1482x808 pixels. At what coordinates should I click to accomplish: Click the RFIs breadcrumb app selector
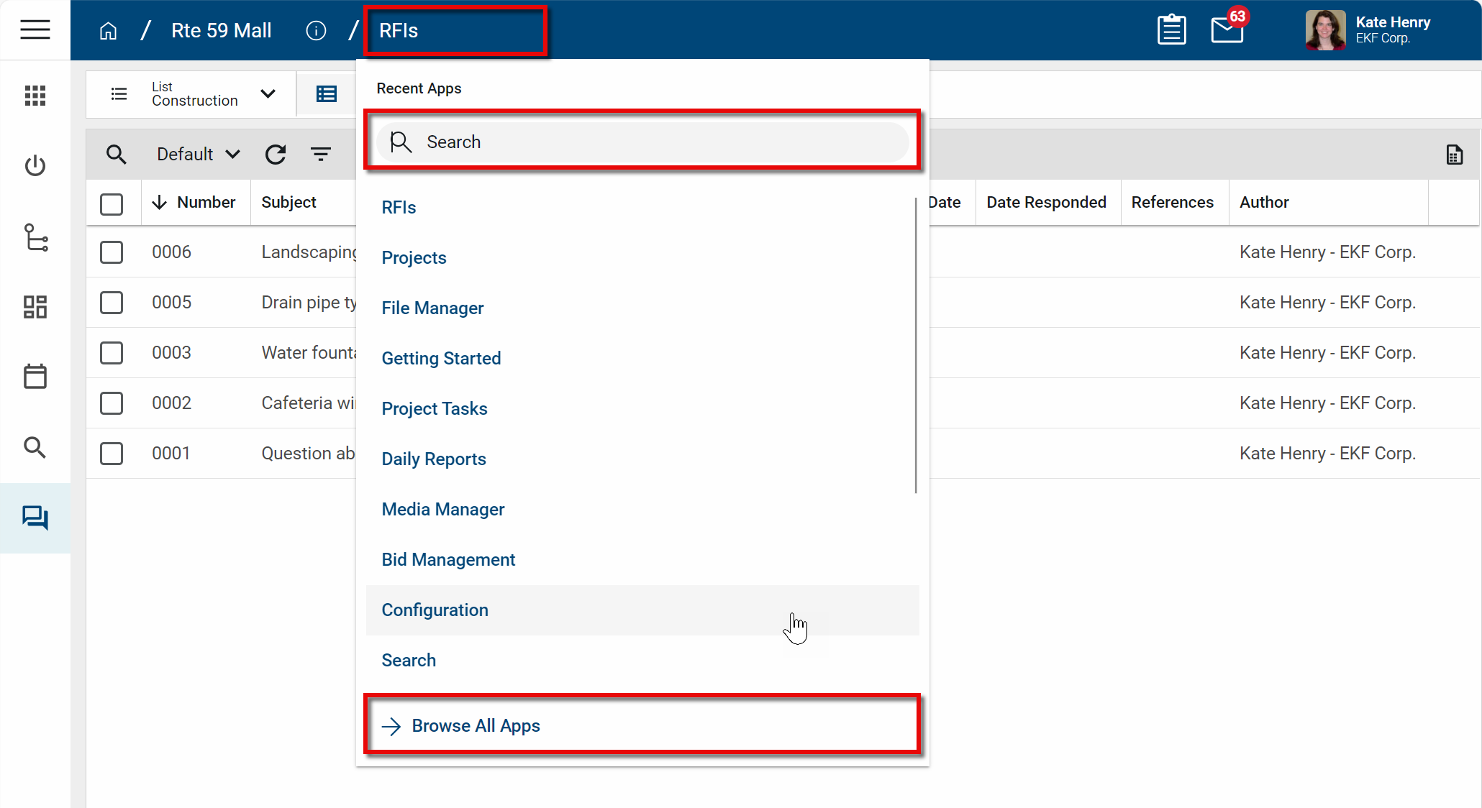tap(455, 31)
